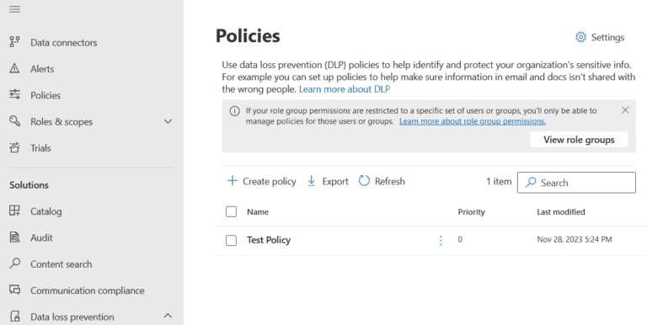Go to Policies in the sidebar
The height and width of the screenshot is (325, 647).
pyautogui.click(x=45, y=95)
